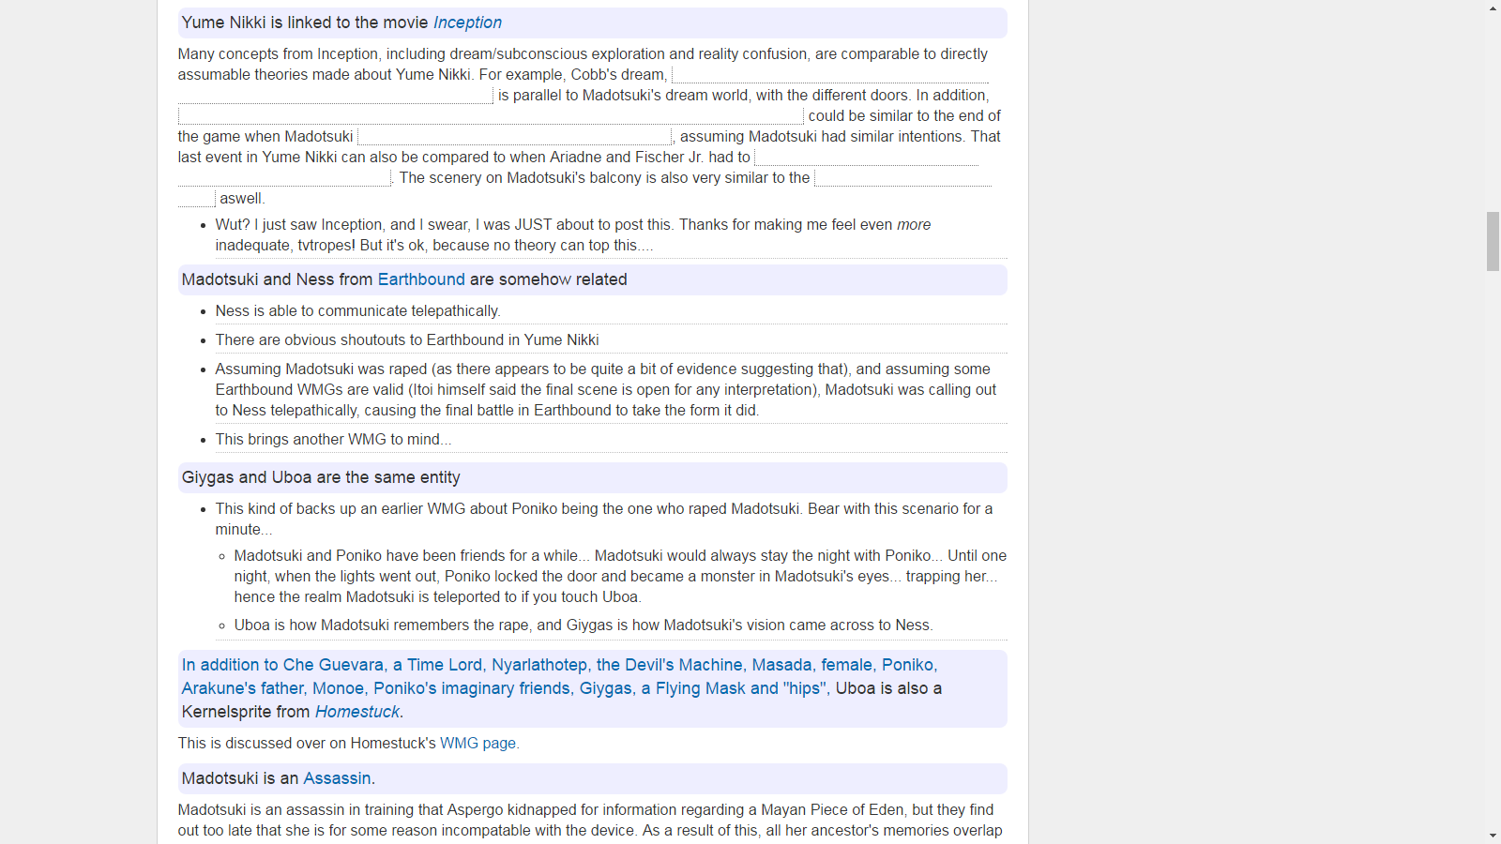This screenshot has width=1501, height=844.
Task: Open 'the Devil's Machine' link
Action: point(670,665)
